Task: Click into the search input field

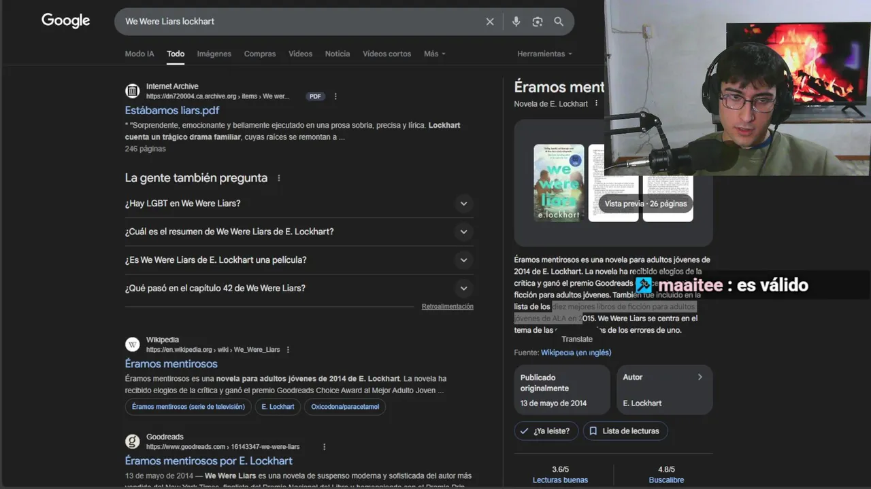Action: [299, 22]
